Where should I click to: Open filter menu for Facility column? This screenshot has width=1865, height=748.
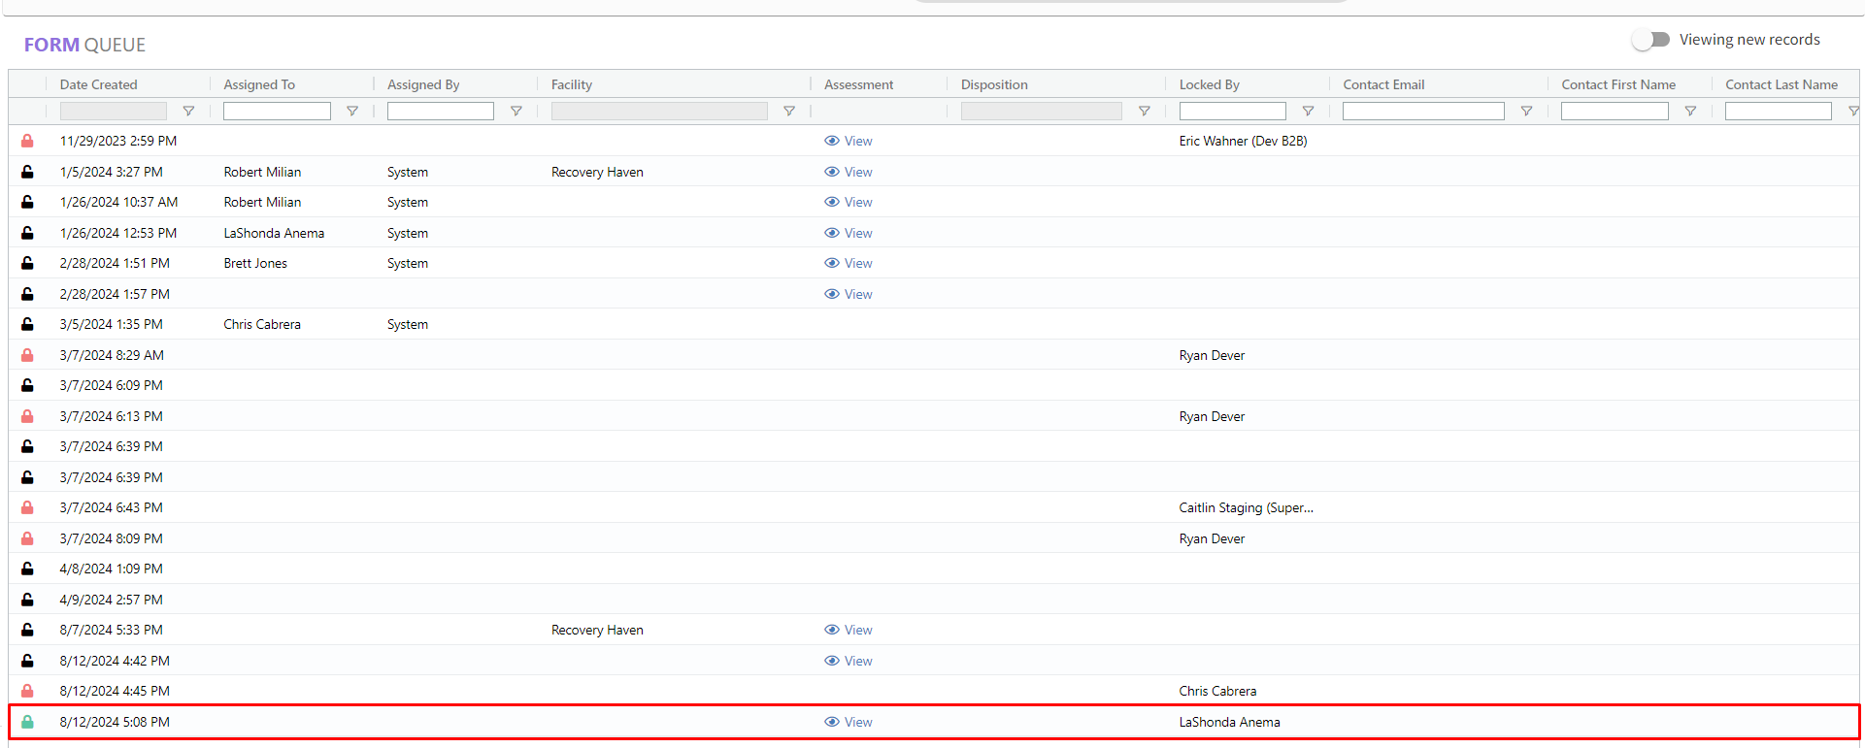789,112
